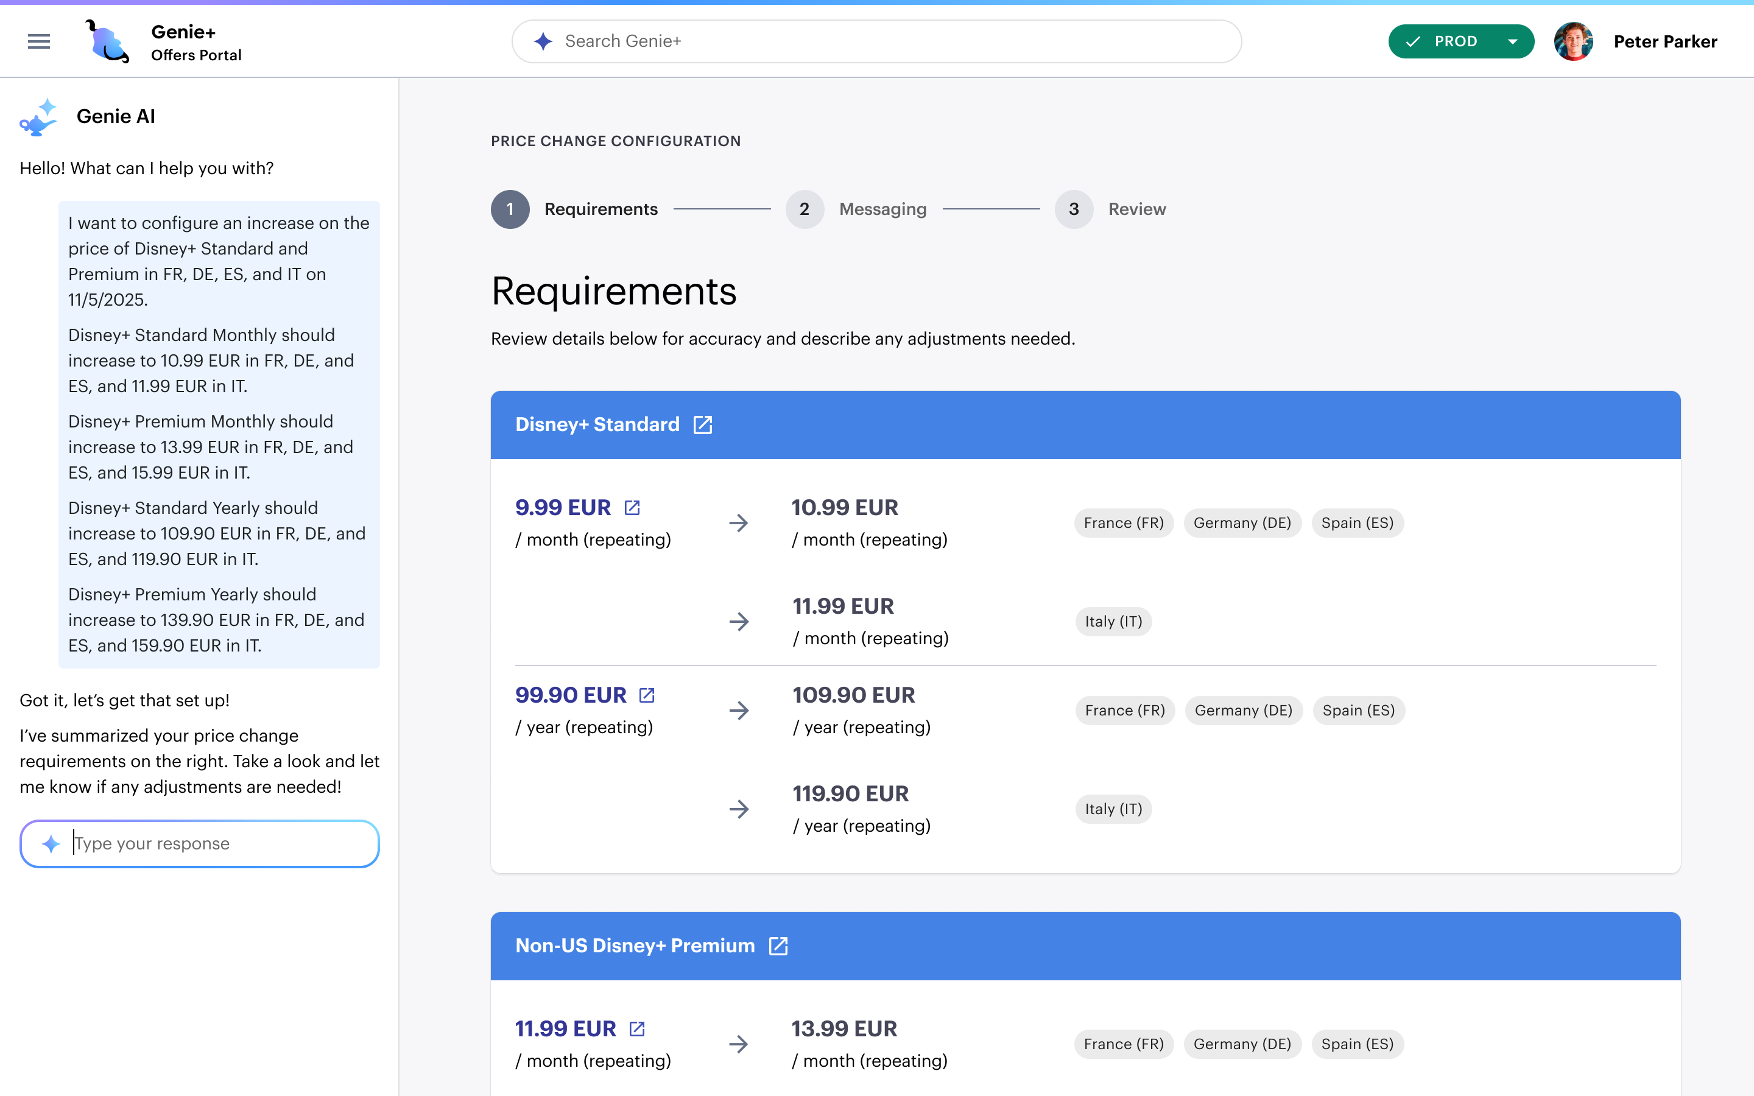Select the Requirements step circle
The width and height of the screenshot is (1754, 1096).
(x=510, y=209)
